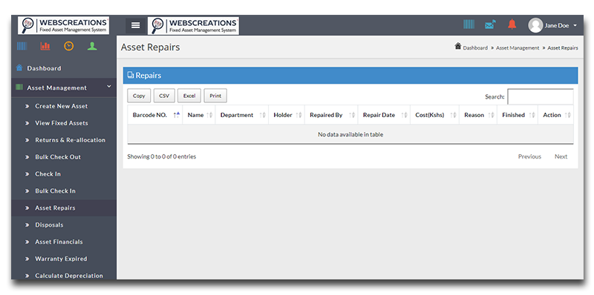Open the Disposals page
This screenshot has height=295, width=594.
49,225
